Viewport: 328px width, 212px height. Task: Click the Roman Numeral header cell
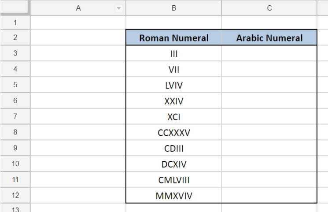pyautogui.click(x=173, y=38)
